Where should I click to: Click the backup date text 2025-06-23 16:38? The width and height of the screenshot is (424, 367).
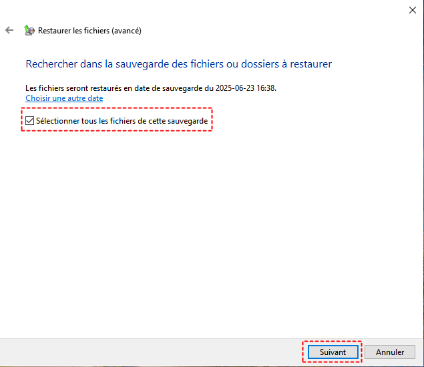245,88
